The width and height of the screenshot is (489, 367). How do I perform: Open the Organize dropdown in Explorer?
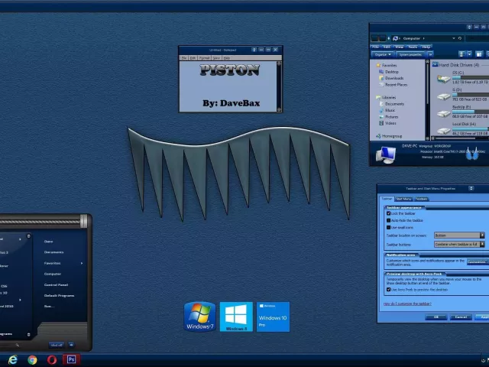pos(382,54)
